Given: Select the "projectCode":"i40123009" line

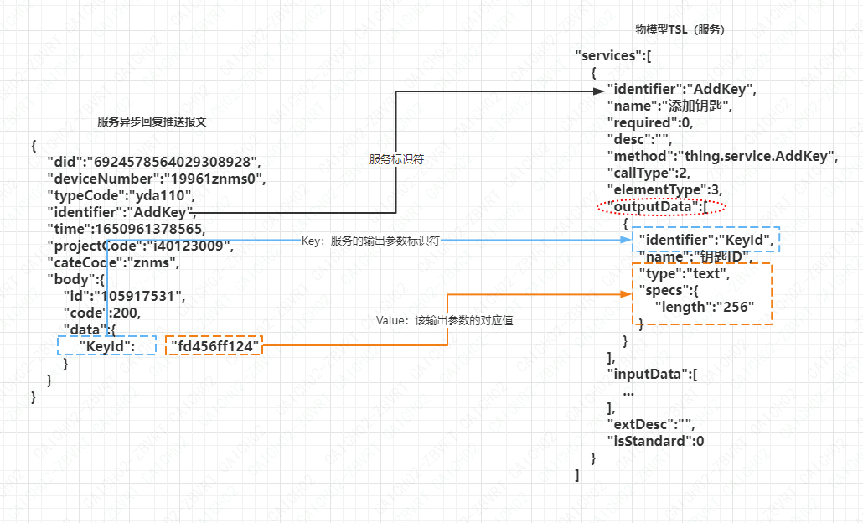Looking at the screenshot, I should tap(139, 245).
